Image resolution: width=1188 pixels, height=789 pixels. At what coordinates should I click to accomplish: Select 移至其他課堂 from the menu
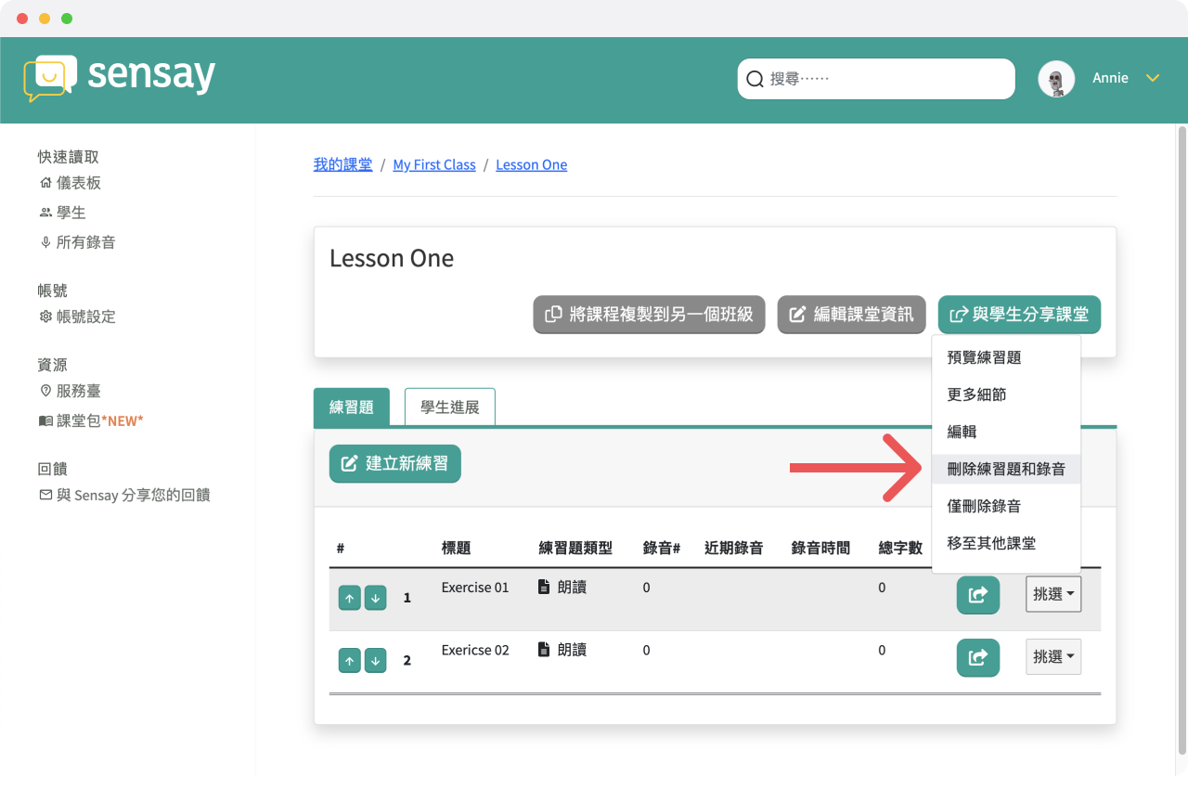pyautogui.click(x=1006, y=543)
